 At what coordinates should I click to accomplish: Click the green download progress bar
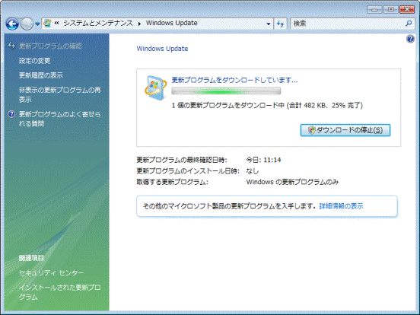[226, 91]
